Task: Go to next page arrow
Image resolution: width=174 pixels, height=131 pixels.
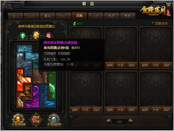Action: click(130, 121)
